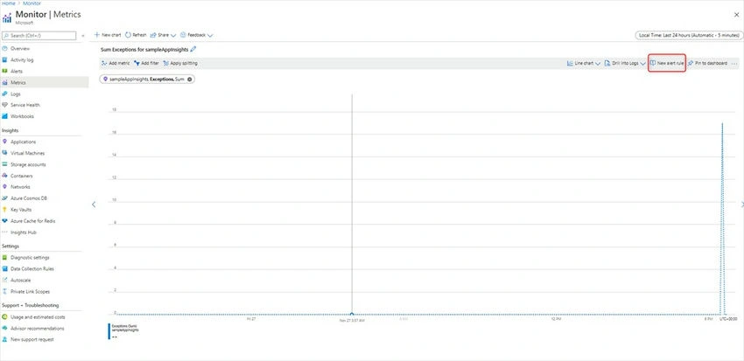This screenshot has height=361, width=744.
Task: Edit chart title with the pencil icon
Action: point(193,49)
